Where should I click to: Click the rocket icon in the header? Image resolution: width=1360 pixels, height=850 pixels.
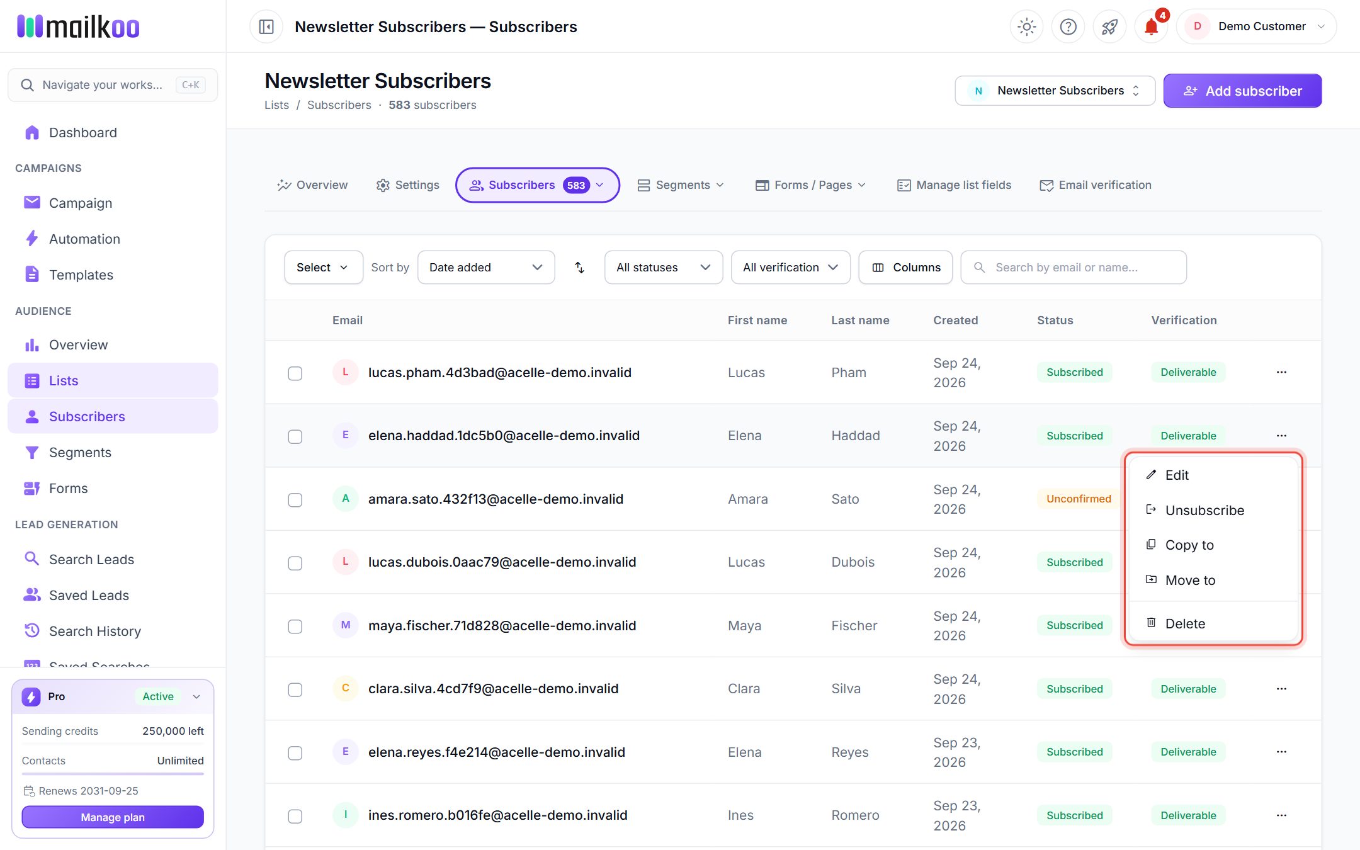pos(1109,26)
